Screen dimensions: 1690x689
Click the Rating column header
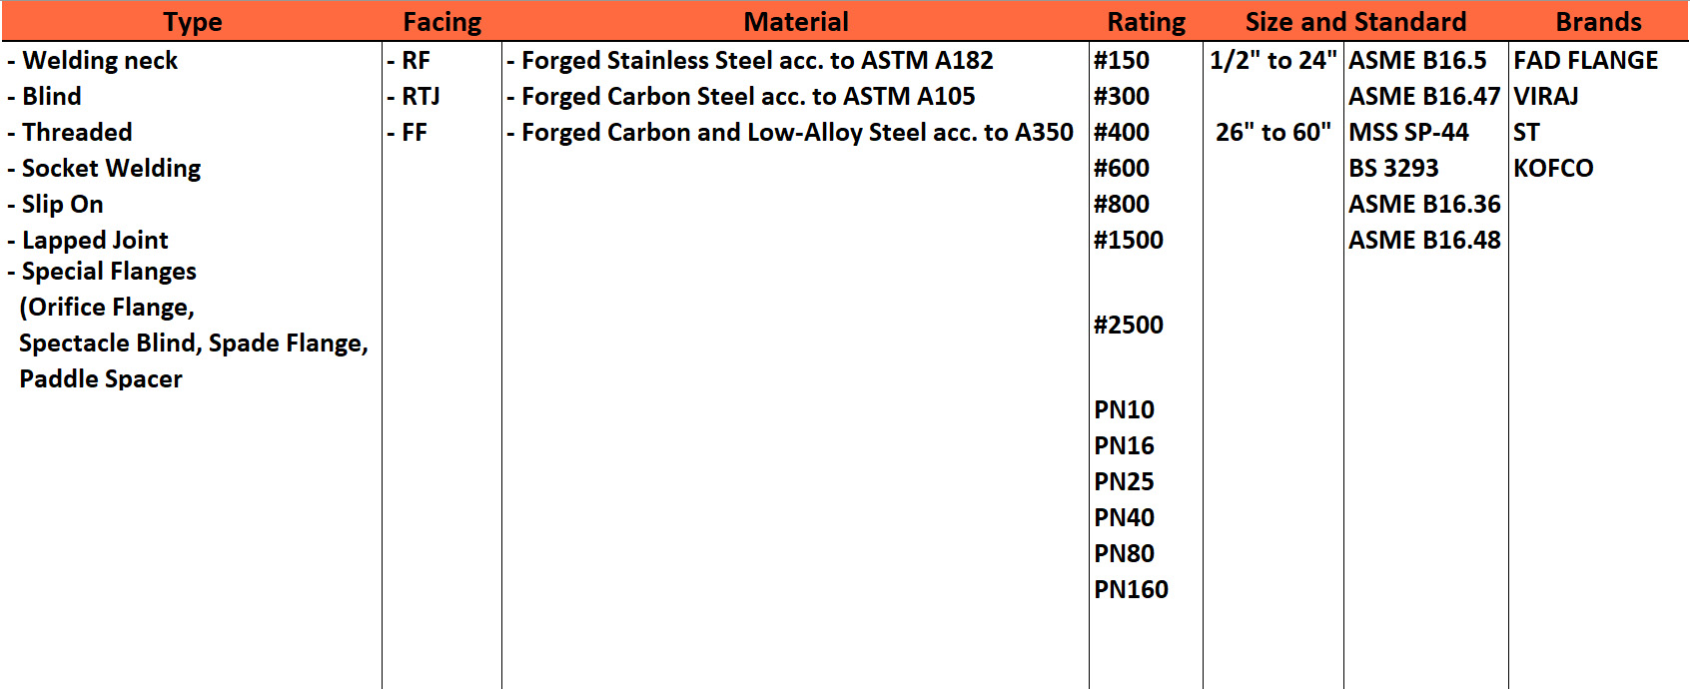[1146, 22]
